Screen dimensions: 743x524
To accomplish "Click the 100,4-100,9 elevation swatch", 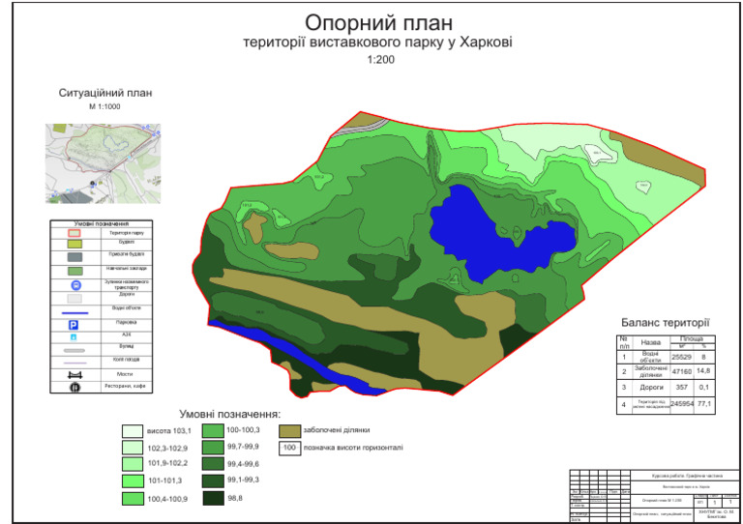I will [133, 499].
